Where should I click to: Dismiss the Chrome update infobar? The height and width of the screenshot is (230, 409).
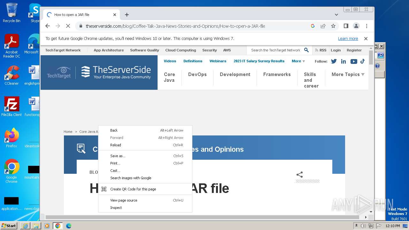366,39
